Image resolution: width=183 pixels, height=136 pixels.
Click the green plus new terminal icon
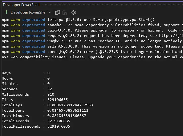tap(6, 12)
